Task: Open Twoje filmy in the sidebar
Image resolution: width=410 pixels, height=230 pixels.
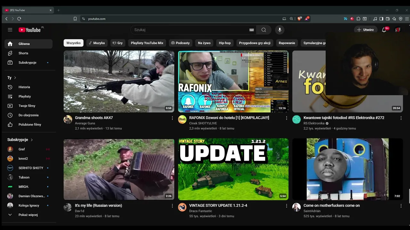Action: (29, 106)
